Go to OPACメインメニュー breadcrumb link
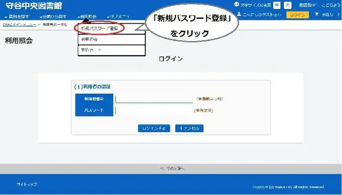Image resolution: width=342 pixels, height=195 pixels. coord(19,25)
